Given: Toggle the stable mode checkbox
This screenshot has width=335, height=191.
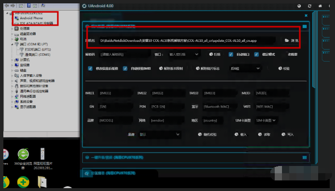Looking at the screenshot, I should (x=256, y=54).
